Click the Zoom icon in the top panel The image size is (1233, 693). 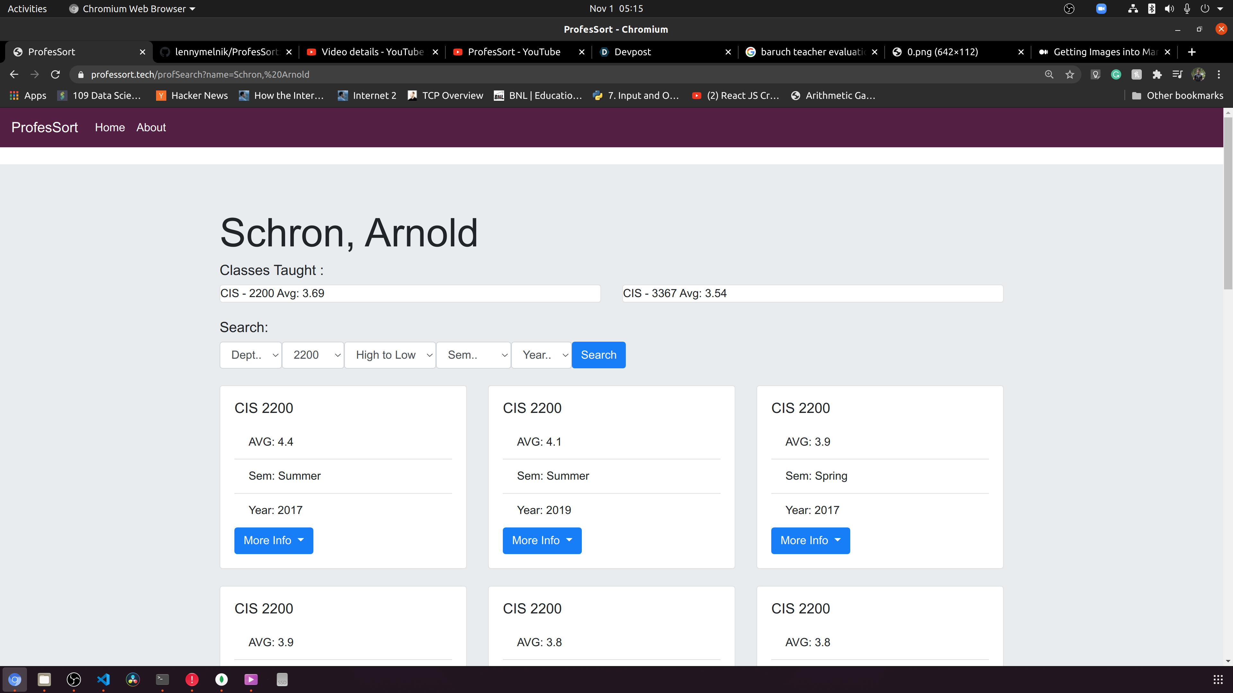click(x=1101, y=9)
